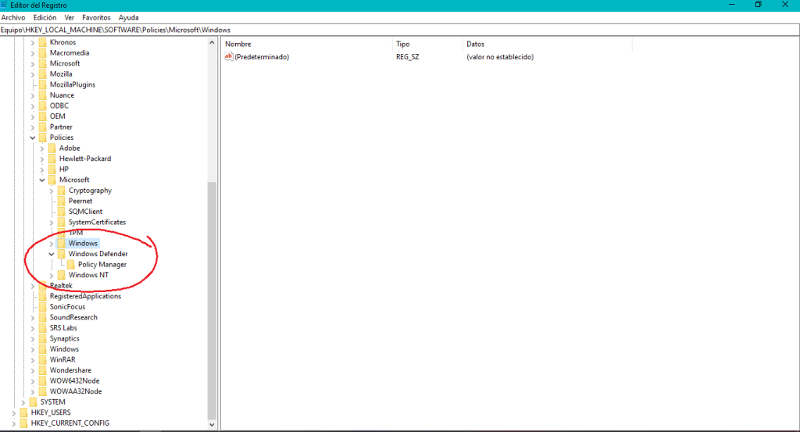Click the HP folder icon

52,170
